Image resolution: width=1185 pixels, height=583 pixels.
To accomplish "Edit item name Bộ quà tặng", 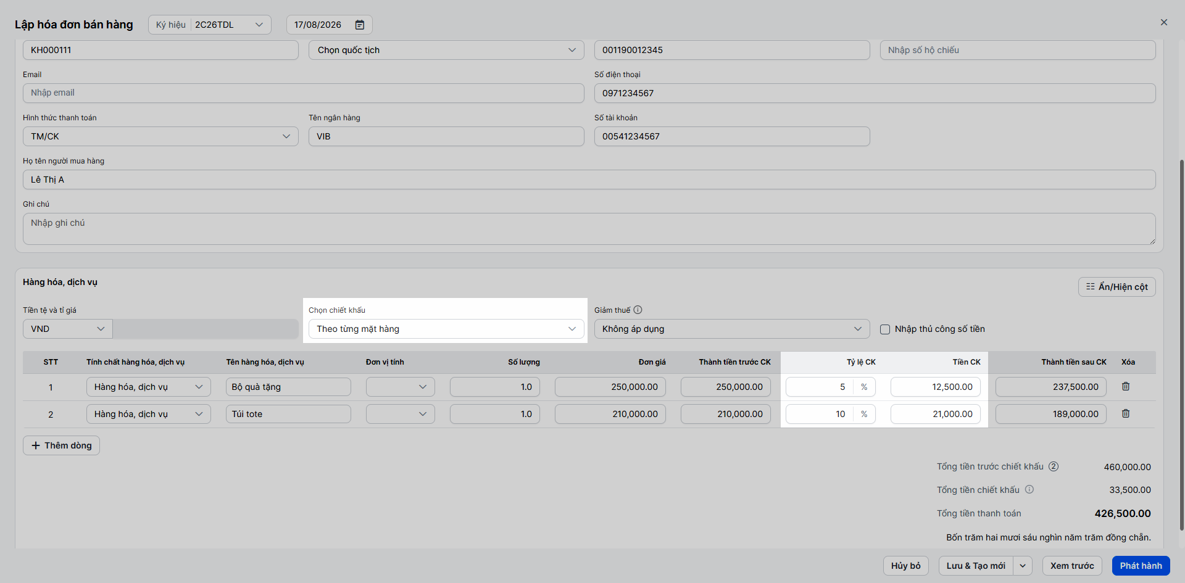I will point(288,387).
